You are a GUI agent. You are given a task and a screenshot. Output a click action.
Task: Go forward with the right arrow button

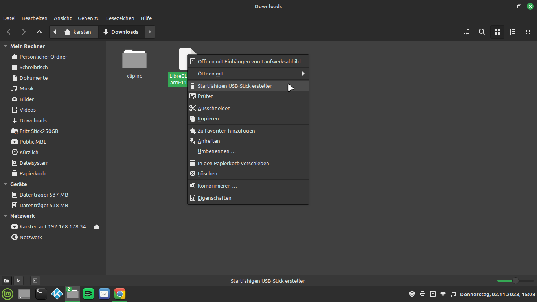24,32
